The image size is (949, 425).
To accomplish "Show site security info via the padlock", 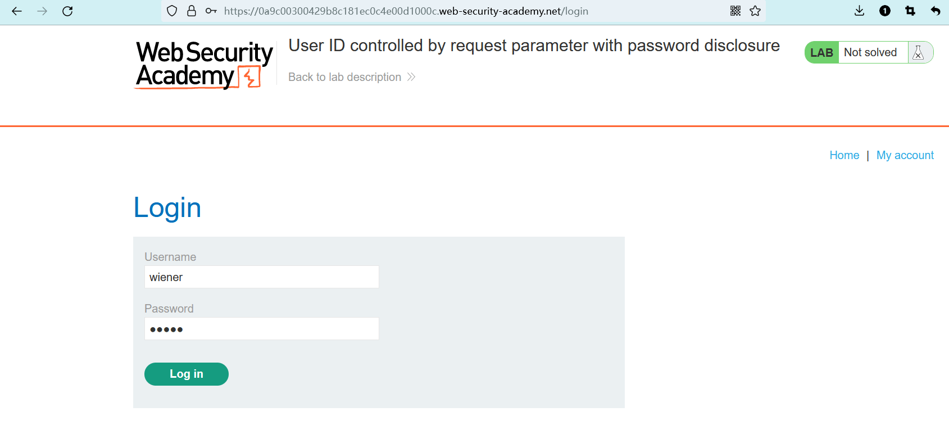I will (x=192, y=11).
